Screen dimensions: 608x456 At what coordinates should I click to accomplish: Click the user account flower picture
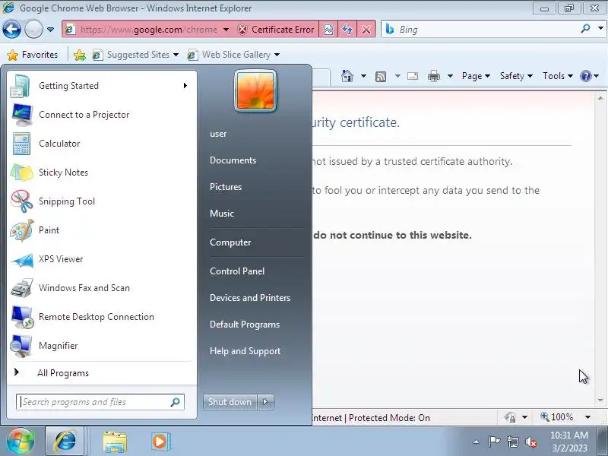pyautogui.click(x=255, y=90)
